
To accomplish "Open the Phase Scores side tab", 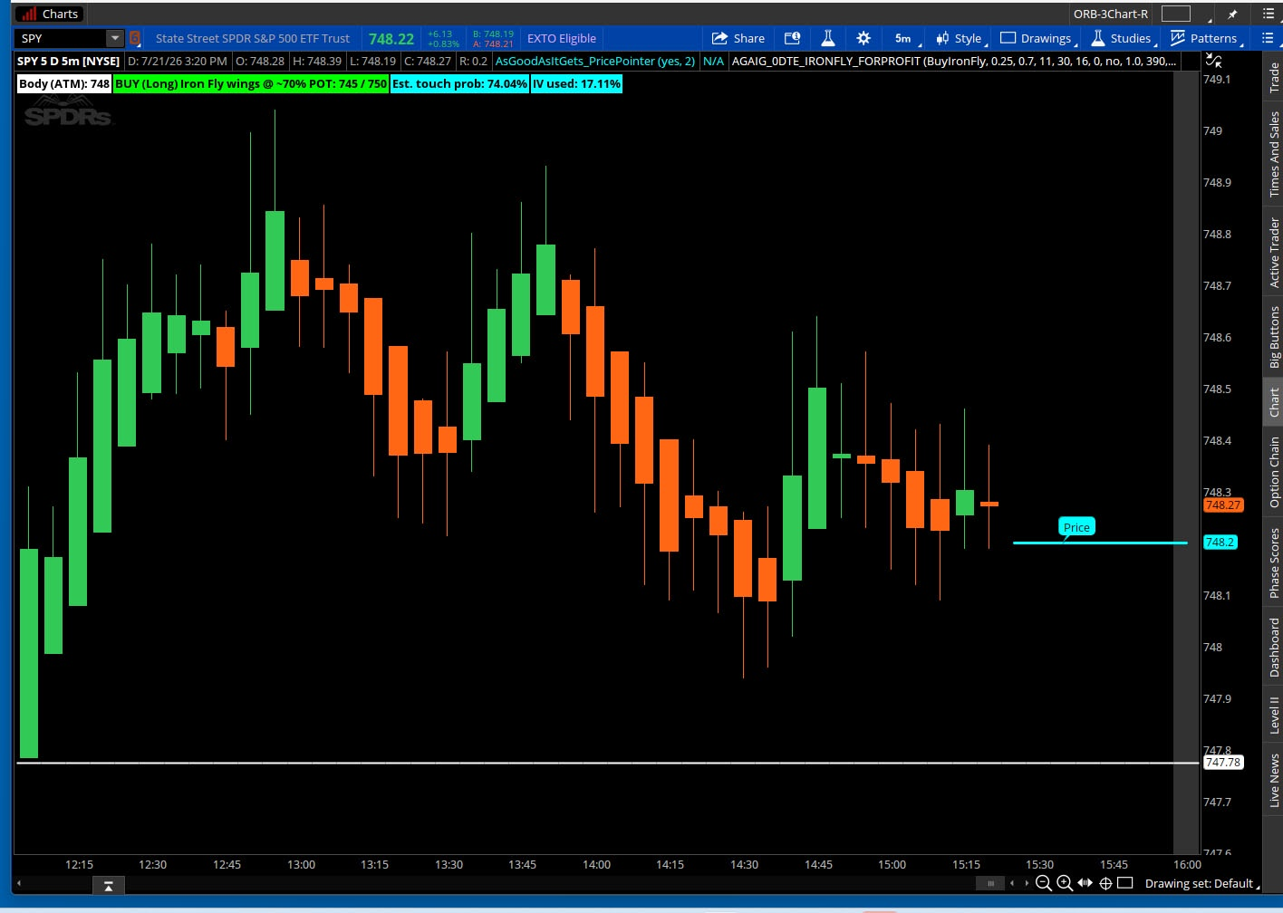I will 1274,562.
